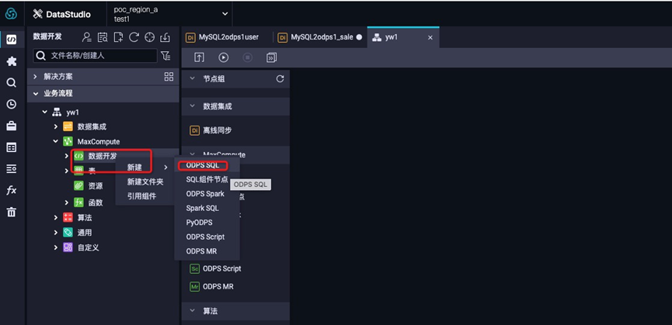Click the run-all icon in editor toolbar
Image resolution: width=672 pixels, height=325 pixels.
pyautogui.click(x=271, y=57)
